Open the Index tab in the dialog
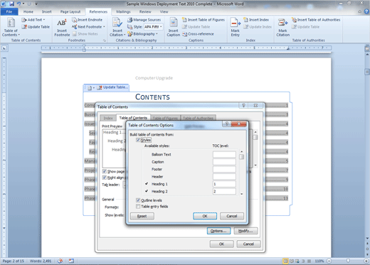 108,118
